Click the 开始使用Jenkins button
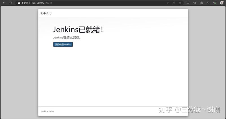 click(x=63, y=45)
